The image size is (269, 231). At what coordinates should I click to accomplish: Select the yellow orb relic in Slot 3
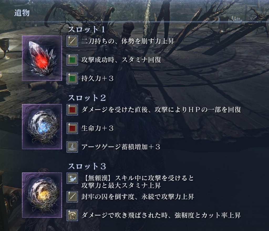tap(42, 195)
